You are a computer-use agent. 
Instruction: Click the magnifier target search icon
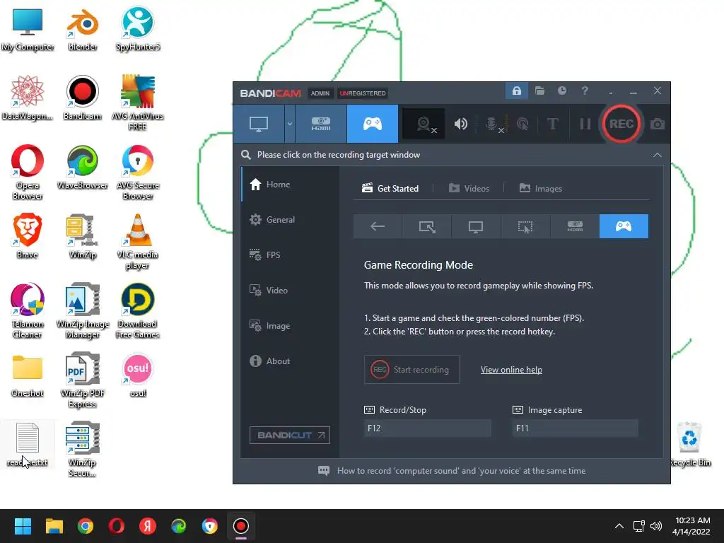[x=246, y=155]
